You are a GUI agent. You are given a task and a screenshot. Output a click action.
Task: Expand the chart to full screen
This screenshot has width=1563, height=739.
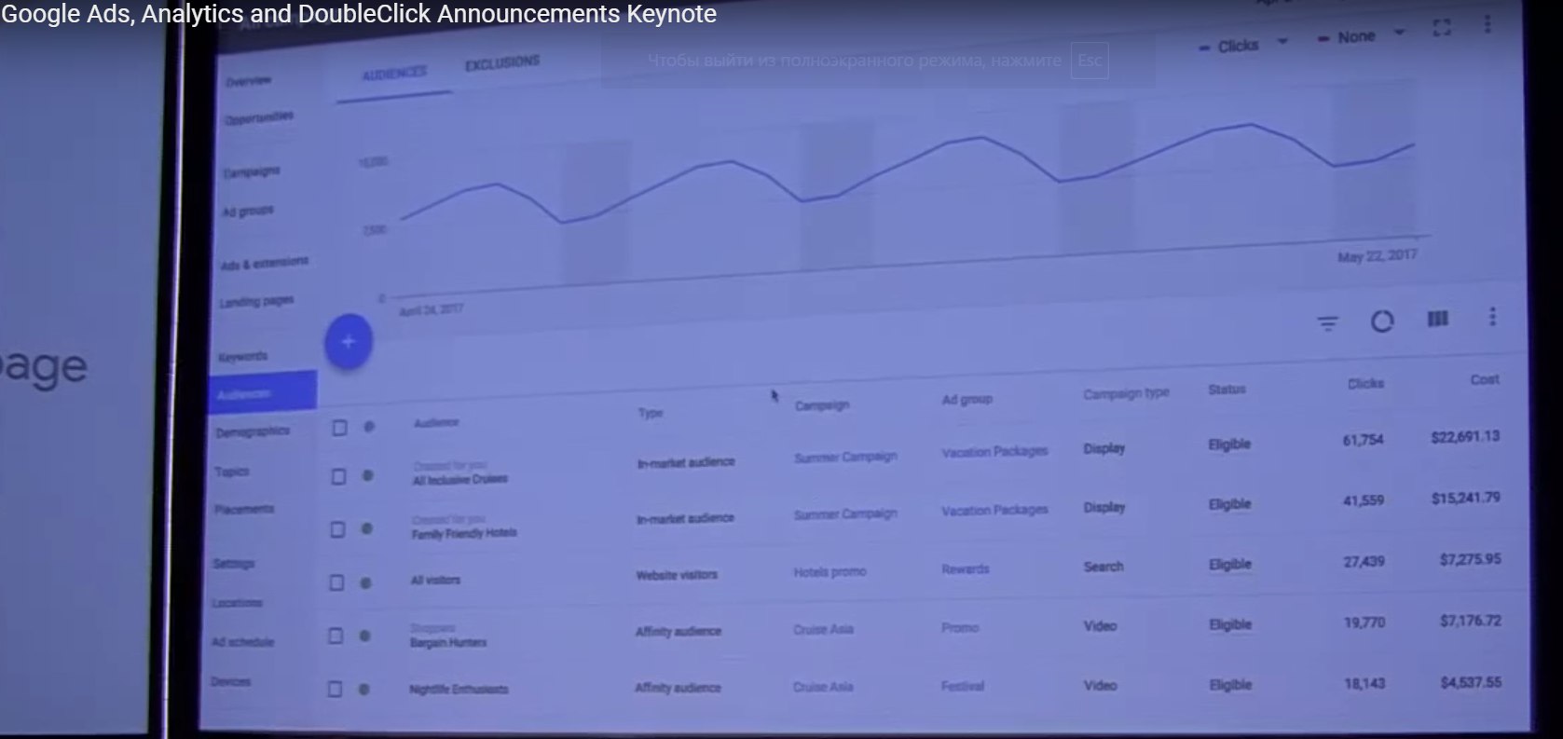pos(1442,28)
